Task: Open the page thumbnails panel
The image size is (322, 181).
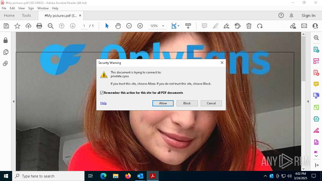Action: pos(6,52)
